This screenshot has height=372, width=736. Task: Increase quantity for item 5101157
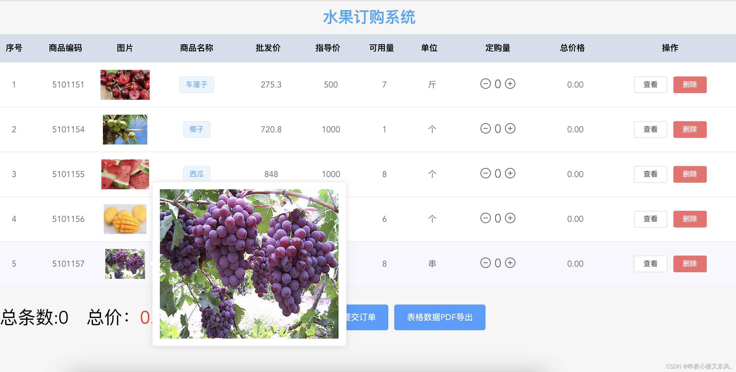(x=510, y=263)
